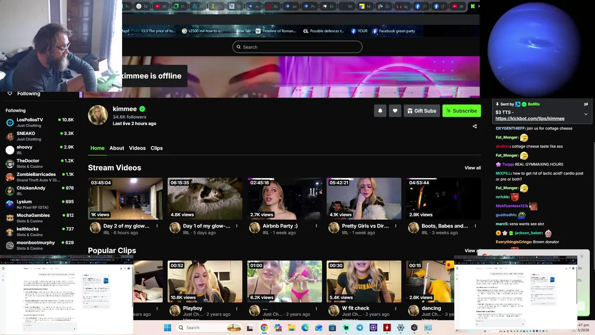Open LosPollosTV channel in Following list
The image size is (595, 335).
coord(40,122)
